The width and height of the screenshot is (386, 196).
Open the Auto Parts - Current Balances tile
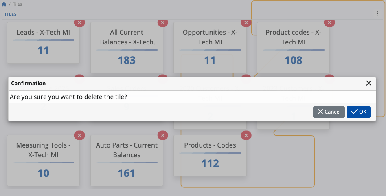coord(127,160)
